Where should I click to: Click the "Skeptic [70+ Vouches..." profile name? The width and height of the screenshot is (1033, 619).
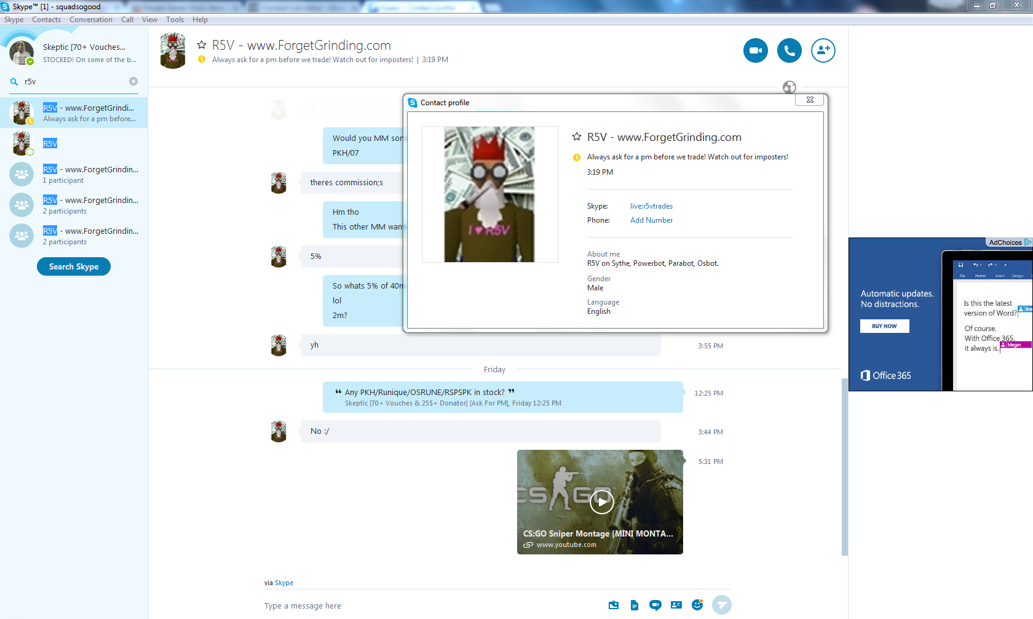[84, 47]
